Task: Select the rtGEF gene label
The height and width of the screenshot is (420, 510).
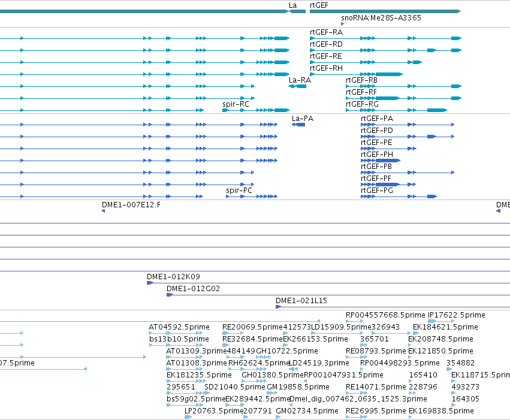Action: pos(319,5)
